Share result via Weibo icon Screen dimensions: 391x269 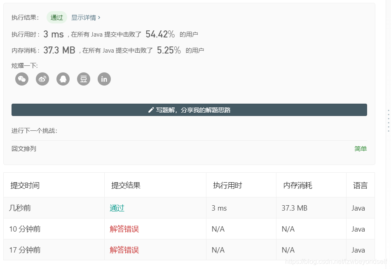click(42, 79)
